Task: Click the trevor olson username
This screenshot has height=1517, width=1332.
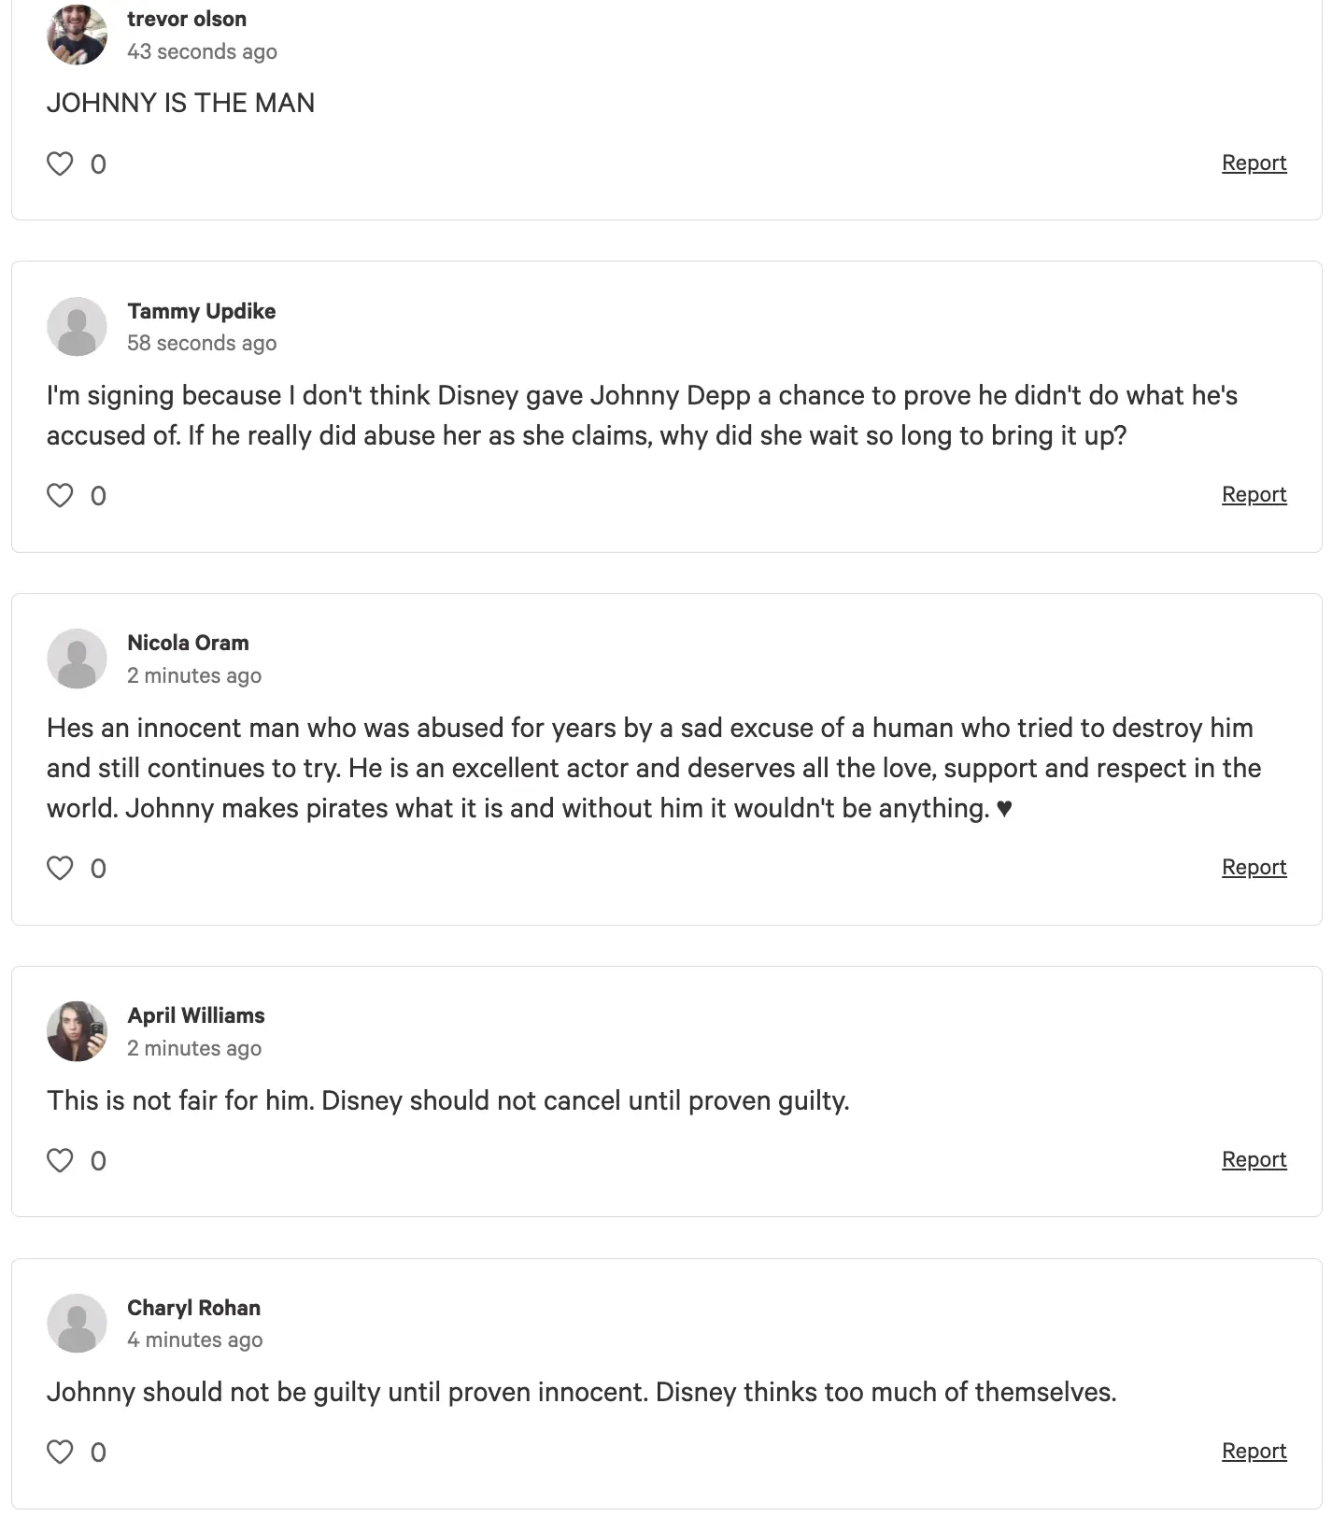Action: point(187,19)
